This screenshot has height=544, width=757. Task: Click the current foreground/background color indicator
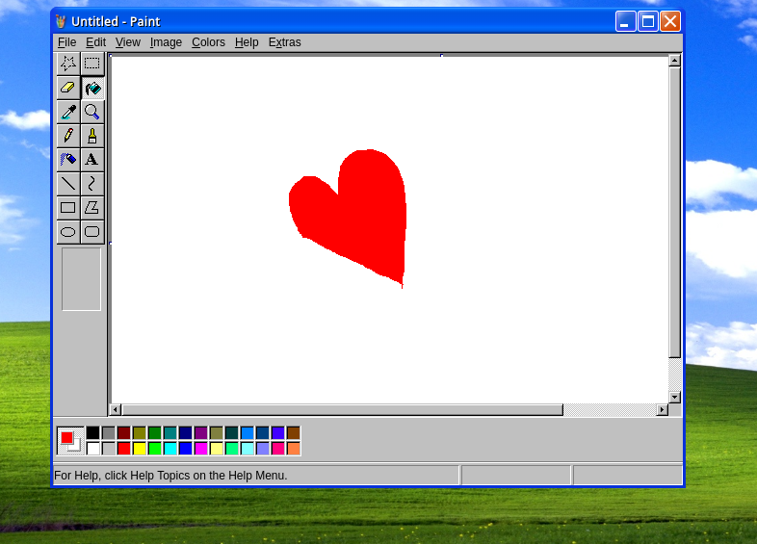(70, 441)
